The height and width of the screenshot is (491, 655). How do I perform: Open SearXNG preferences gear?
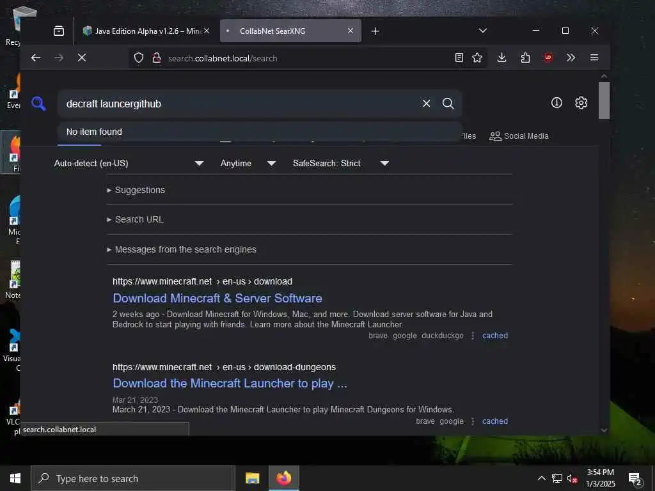[581, 103]
